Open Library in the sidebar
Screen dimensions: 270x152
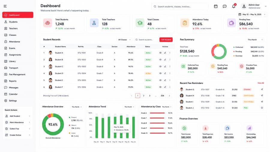(18, 61)
